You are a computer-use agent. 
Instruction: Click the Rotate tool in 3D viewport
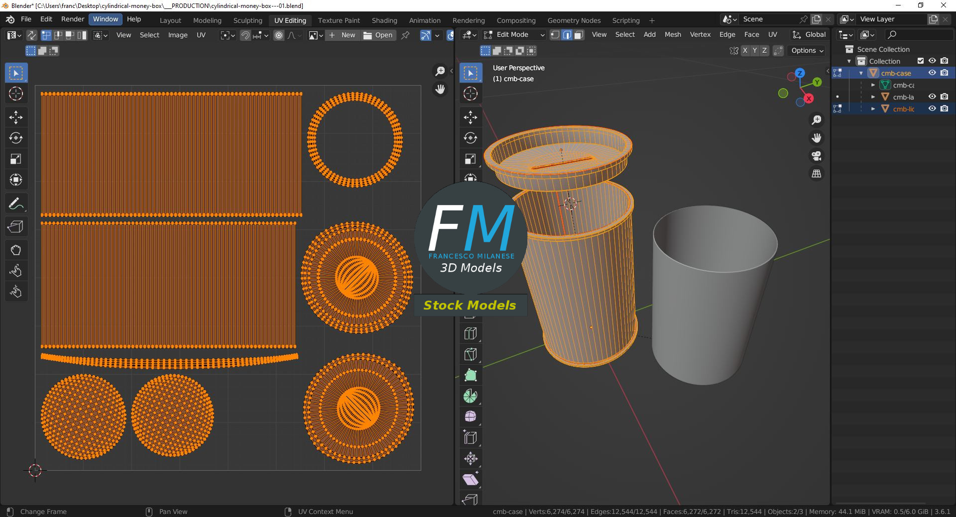point(470,138)
